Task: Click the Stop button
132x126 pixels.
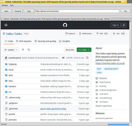Action: coord(29,11)
